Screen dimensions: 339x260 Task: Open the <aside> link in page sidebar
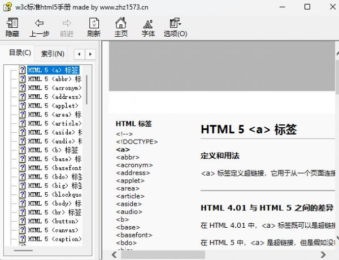coord(129,204)
